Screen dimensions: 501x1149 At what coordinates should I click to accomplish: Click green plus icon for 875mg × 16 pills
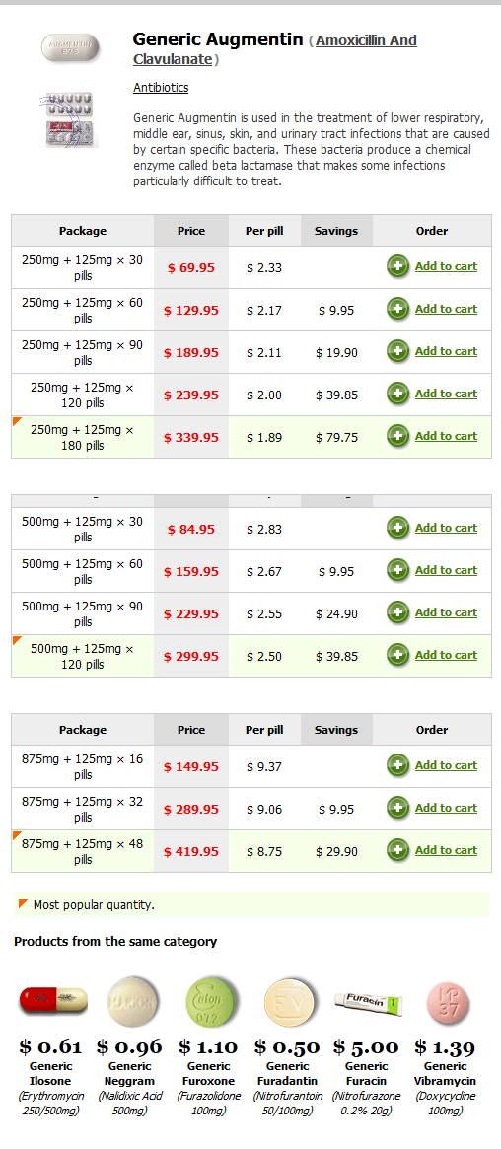click(397, 765)
